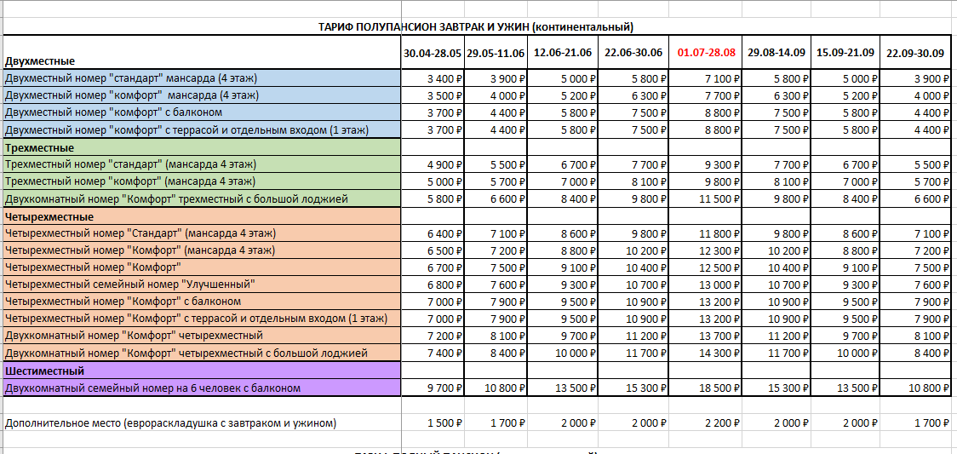Select the "Двухместный номер комфорт с балконом" row label
Screen dimensions: 957x454
[x=113, y=112]
